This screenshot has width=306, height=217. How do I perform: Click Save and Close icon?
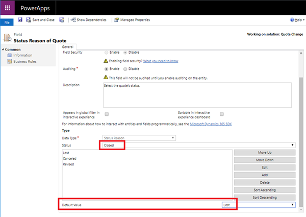point(28,20)
